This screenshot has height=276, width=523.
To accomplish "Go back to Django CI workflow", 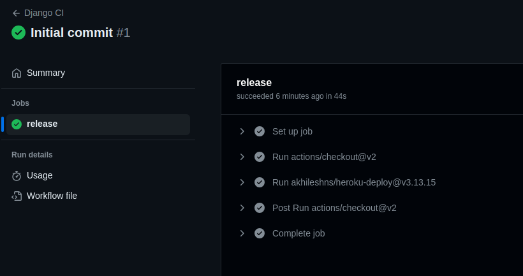I will [x=43, y=13].
